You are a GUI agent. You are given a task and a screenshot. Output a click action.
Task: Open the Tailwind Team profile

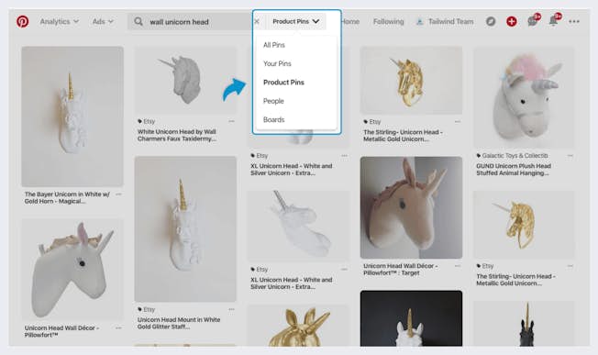pyautogui.click(x=445, y=21)
